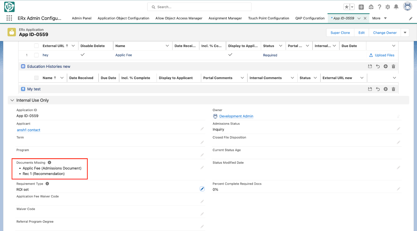Click the Super Clone button

click(x=340, y=33)
